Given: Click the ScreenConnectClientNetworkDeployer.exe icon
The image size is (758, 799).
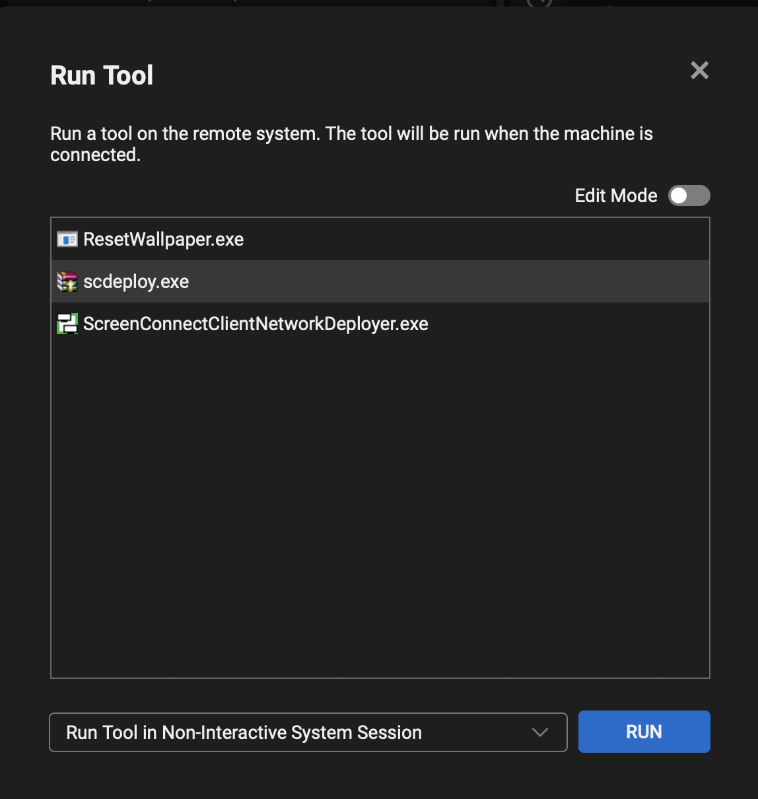Looking at the screenshot, I should [67, 324].
